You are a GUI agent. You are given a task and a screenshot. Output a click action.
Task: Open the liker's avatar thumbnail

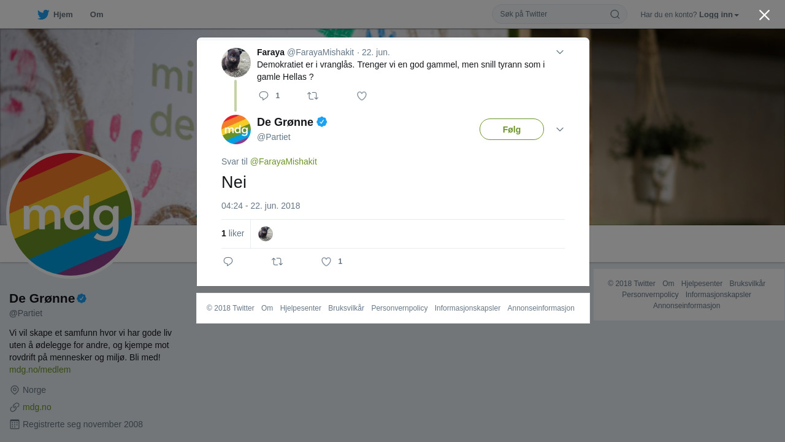[266, 234]
